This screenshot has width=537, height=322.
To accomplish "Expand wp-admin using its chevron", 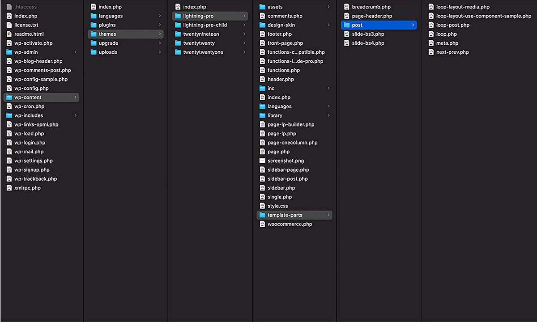I will click(x=75, y=52).
